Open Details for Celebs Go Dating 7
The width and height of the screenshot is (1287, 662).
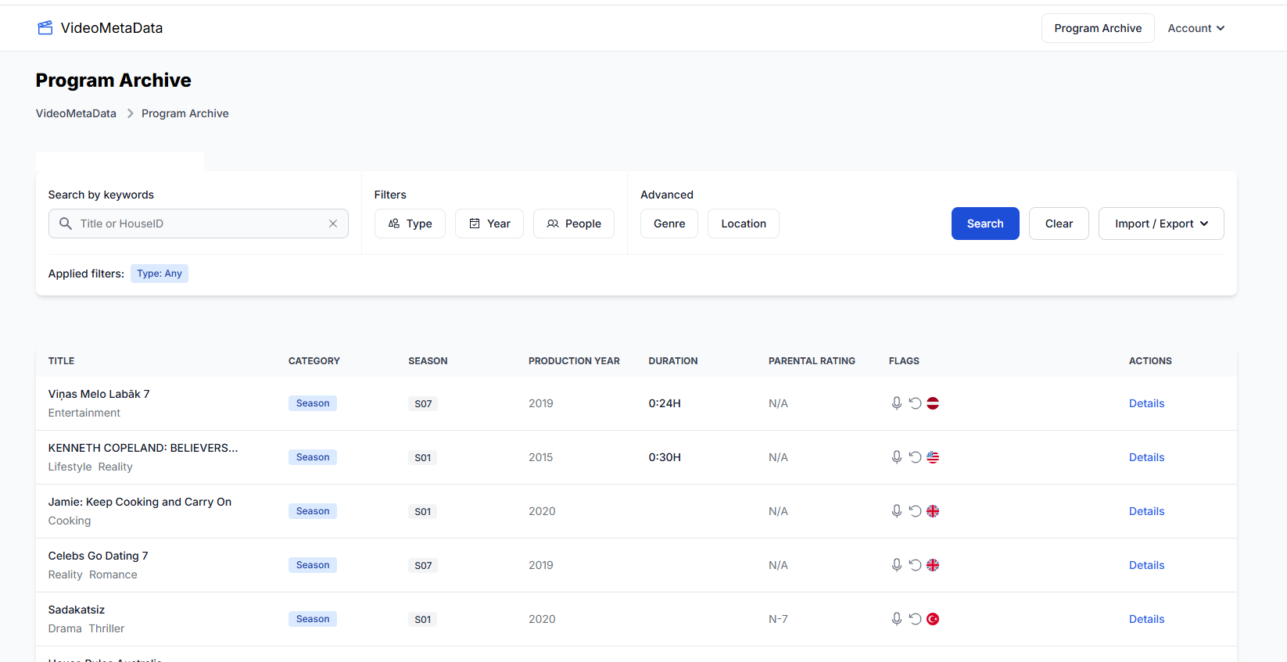(x=1146, y=565)
